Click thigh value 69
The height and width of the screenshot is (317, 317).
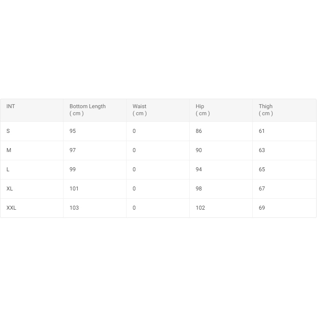tap(262, 208)
